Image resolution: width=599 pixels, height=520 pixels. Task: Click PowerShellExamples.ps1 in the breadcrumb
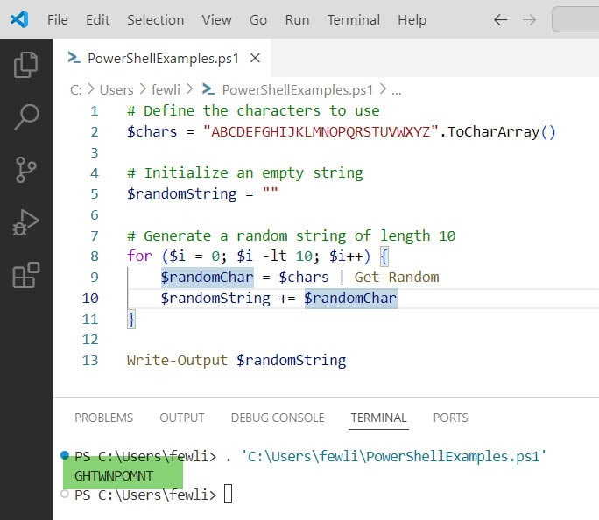coord(297,90)
